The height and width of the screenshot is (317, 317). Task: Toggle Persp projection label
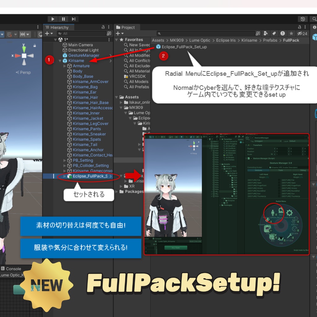coord(23,72)
